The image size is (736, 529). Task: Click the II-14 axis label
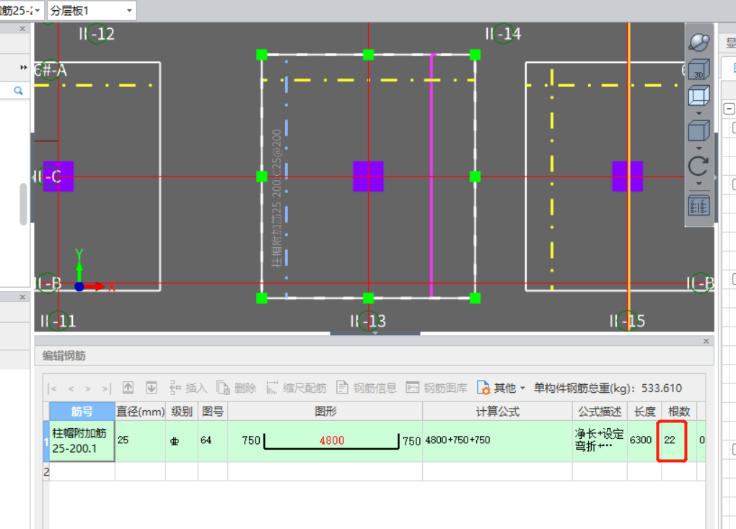503,34
